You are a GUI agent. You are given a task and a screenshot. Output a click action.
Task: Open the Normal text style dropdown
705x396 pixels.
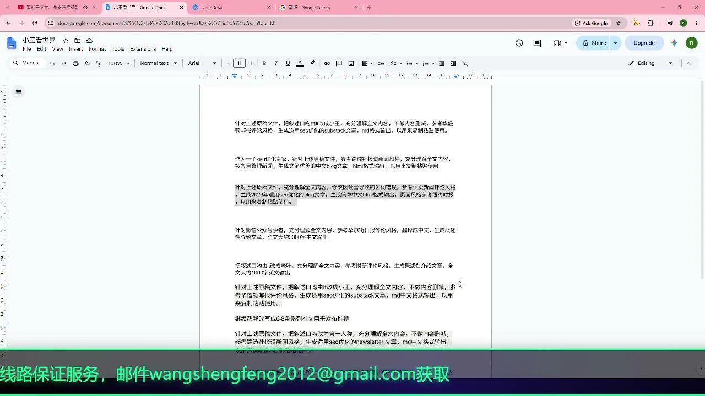159,63
